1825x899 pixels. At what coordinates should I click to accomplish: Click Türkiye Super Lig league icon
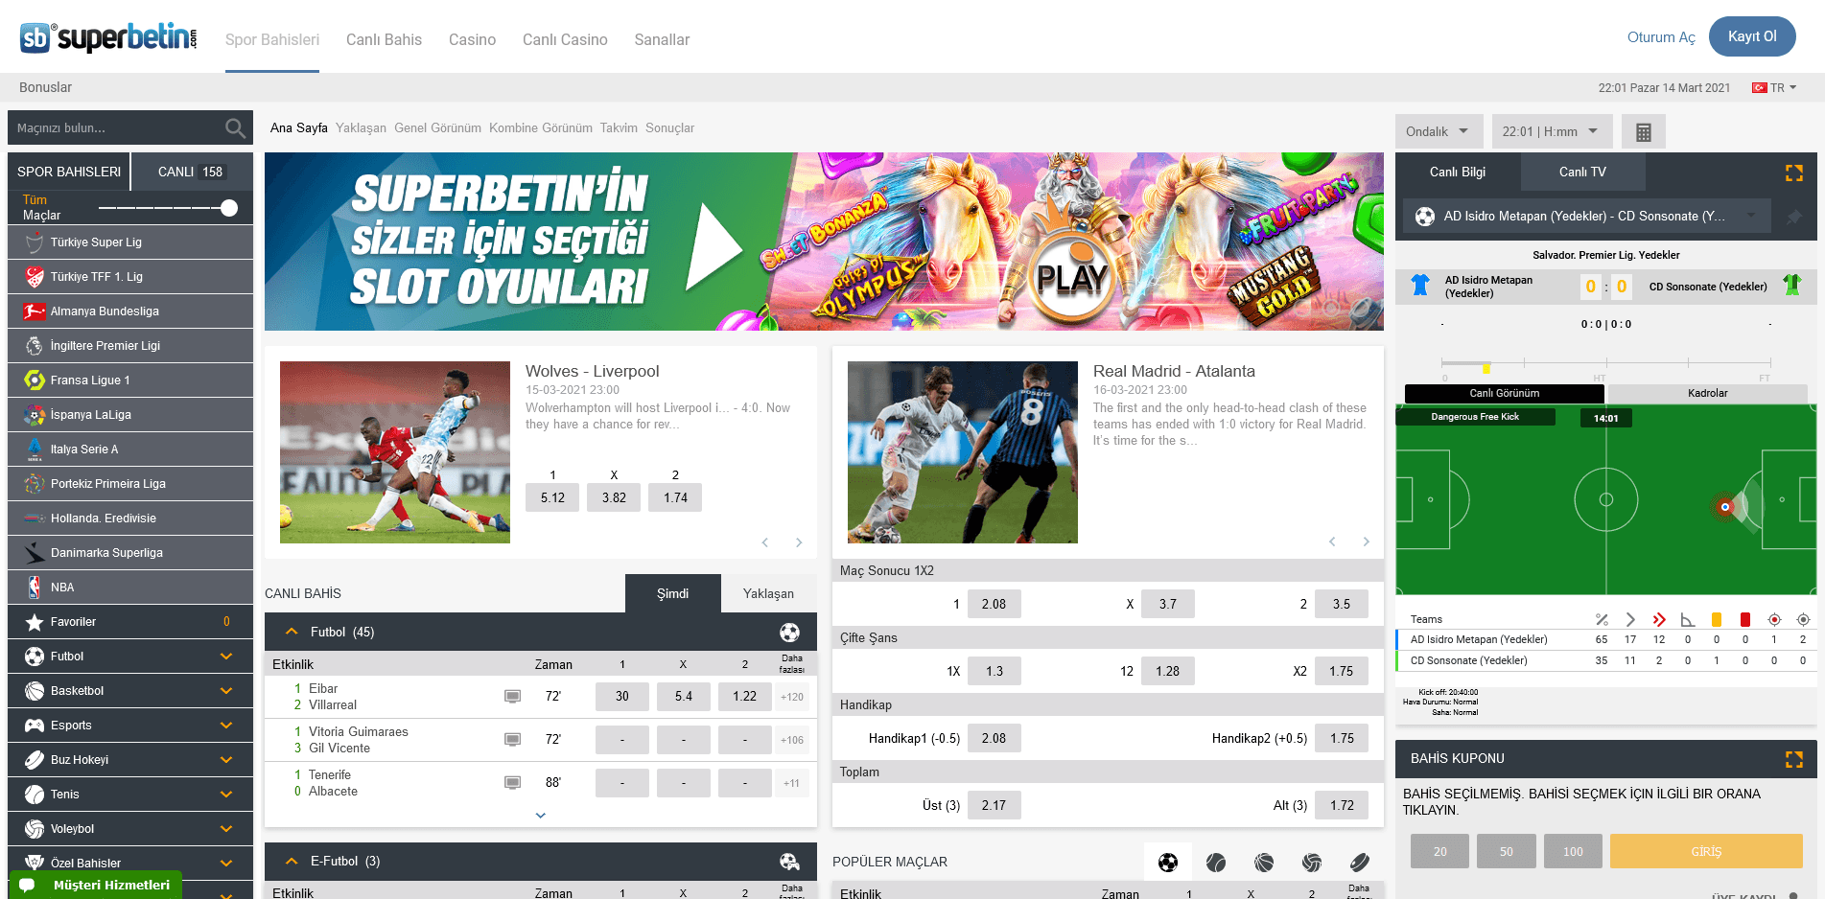pyautogui.click(x=35, y=242)
